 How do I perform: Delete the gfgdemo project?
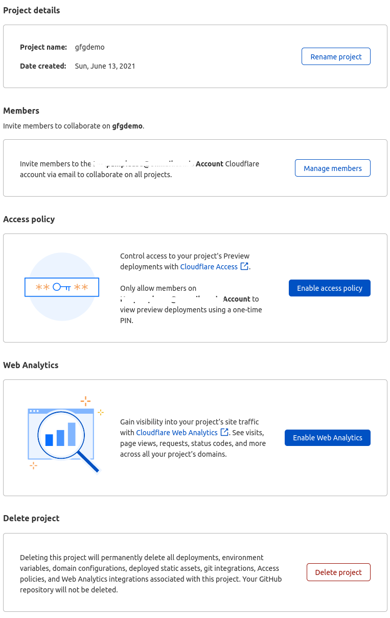pos(338,572)
